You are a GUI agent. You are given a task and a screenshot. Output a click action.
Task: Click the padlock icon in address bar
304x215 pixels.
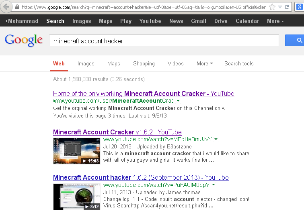(17, 7)
